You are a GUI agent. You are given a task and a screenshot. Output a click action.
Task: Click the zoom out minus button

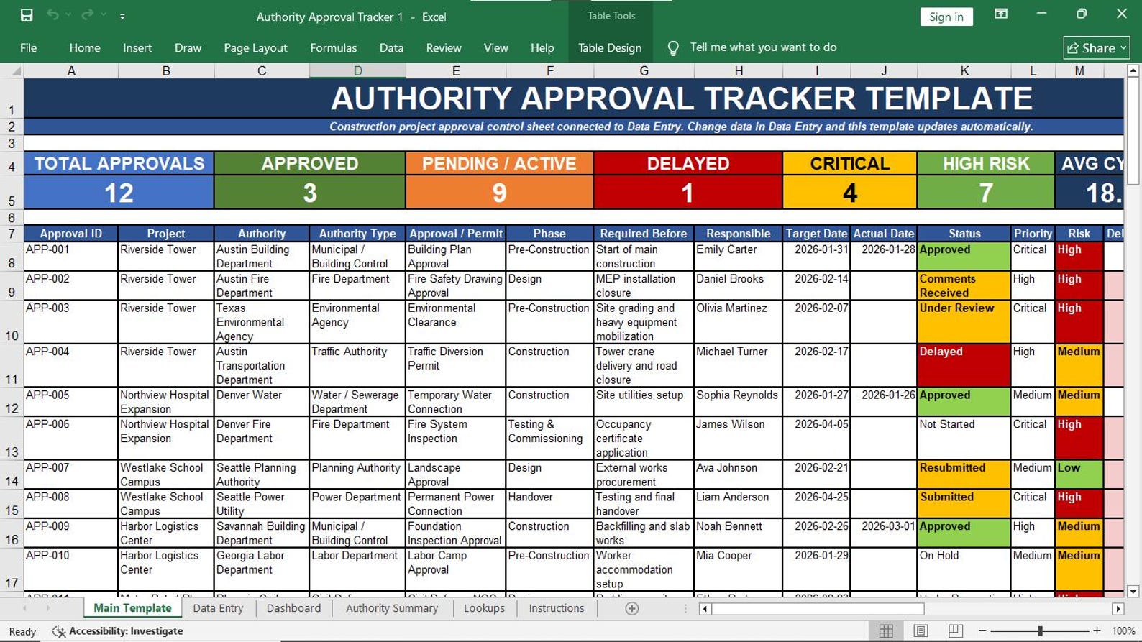point(982,630)
